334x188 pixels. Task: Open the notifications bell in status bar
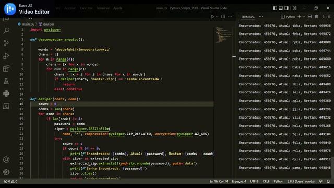click(328, 181)
